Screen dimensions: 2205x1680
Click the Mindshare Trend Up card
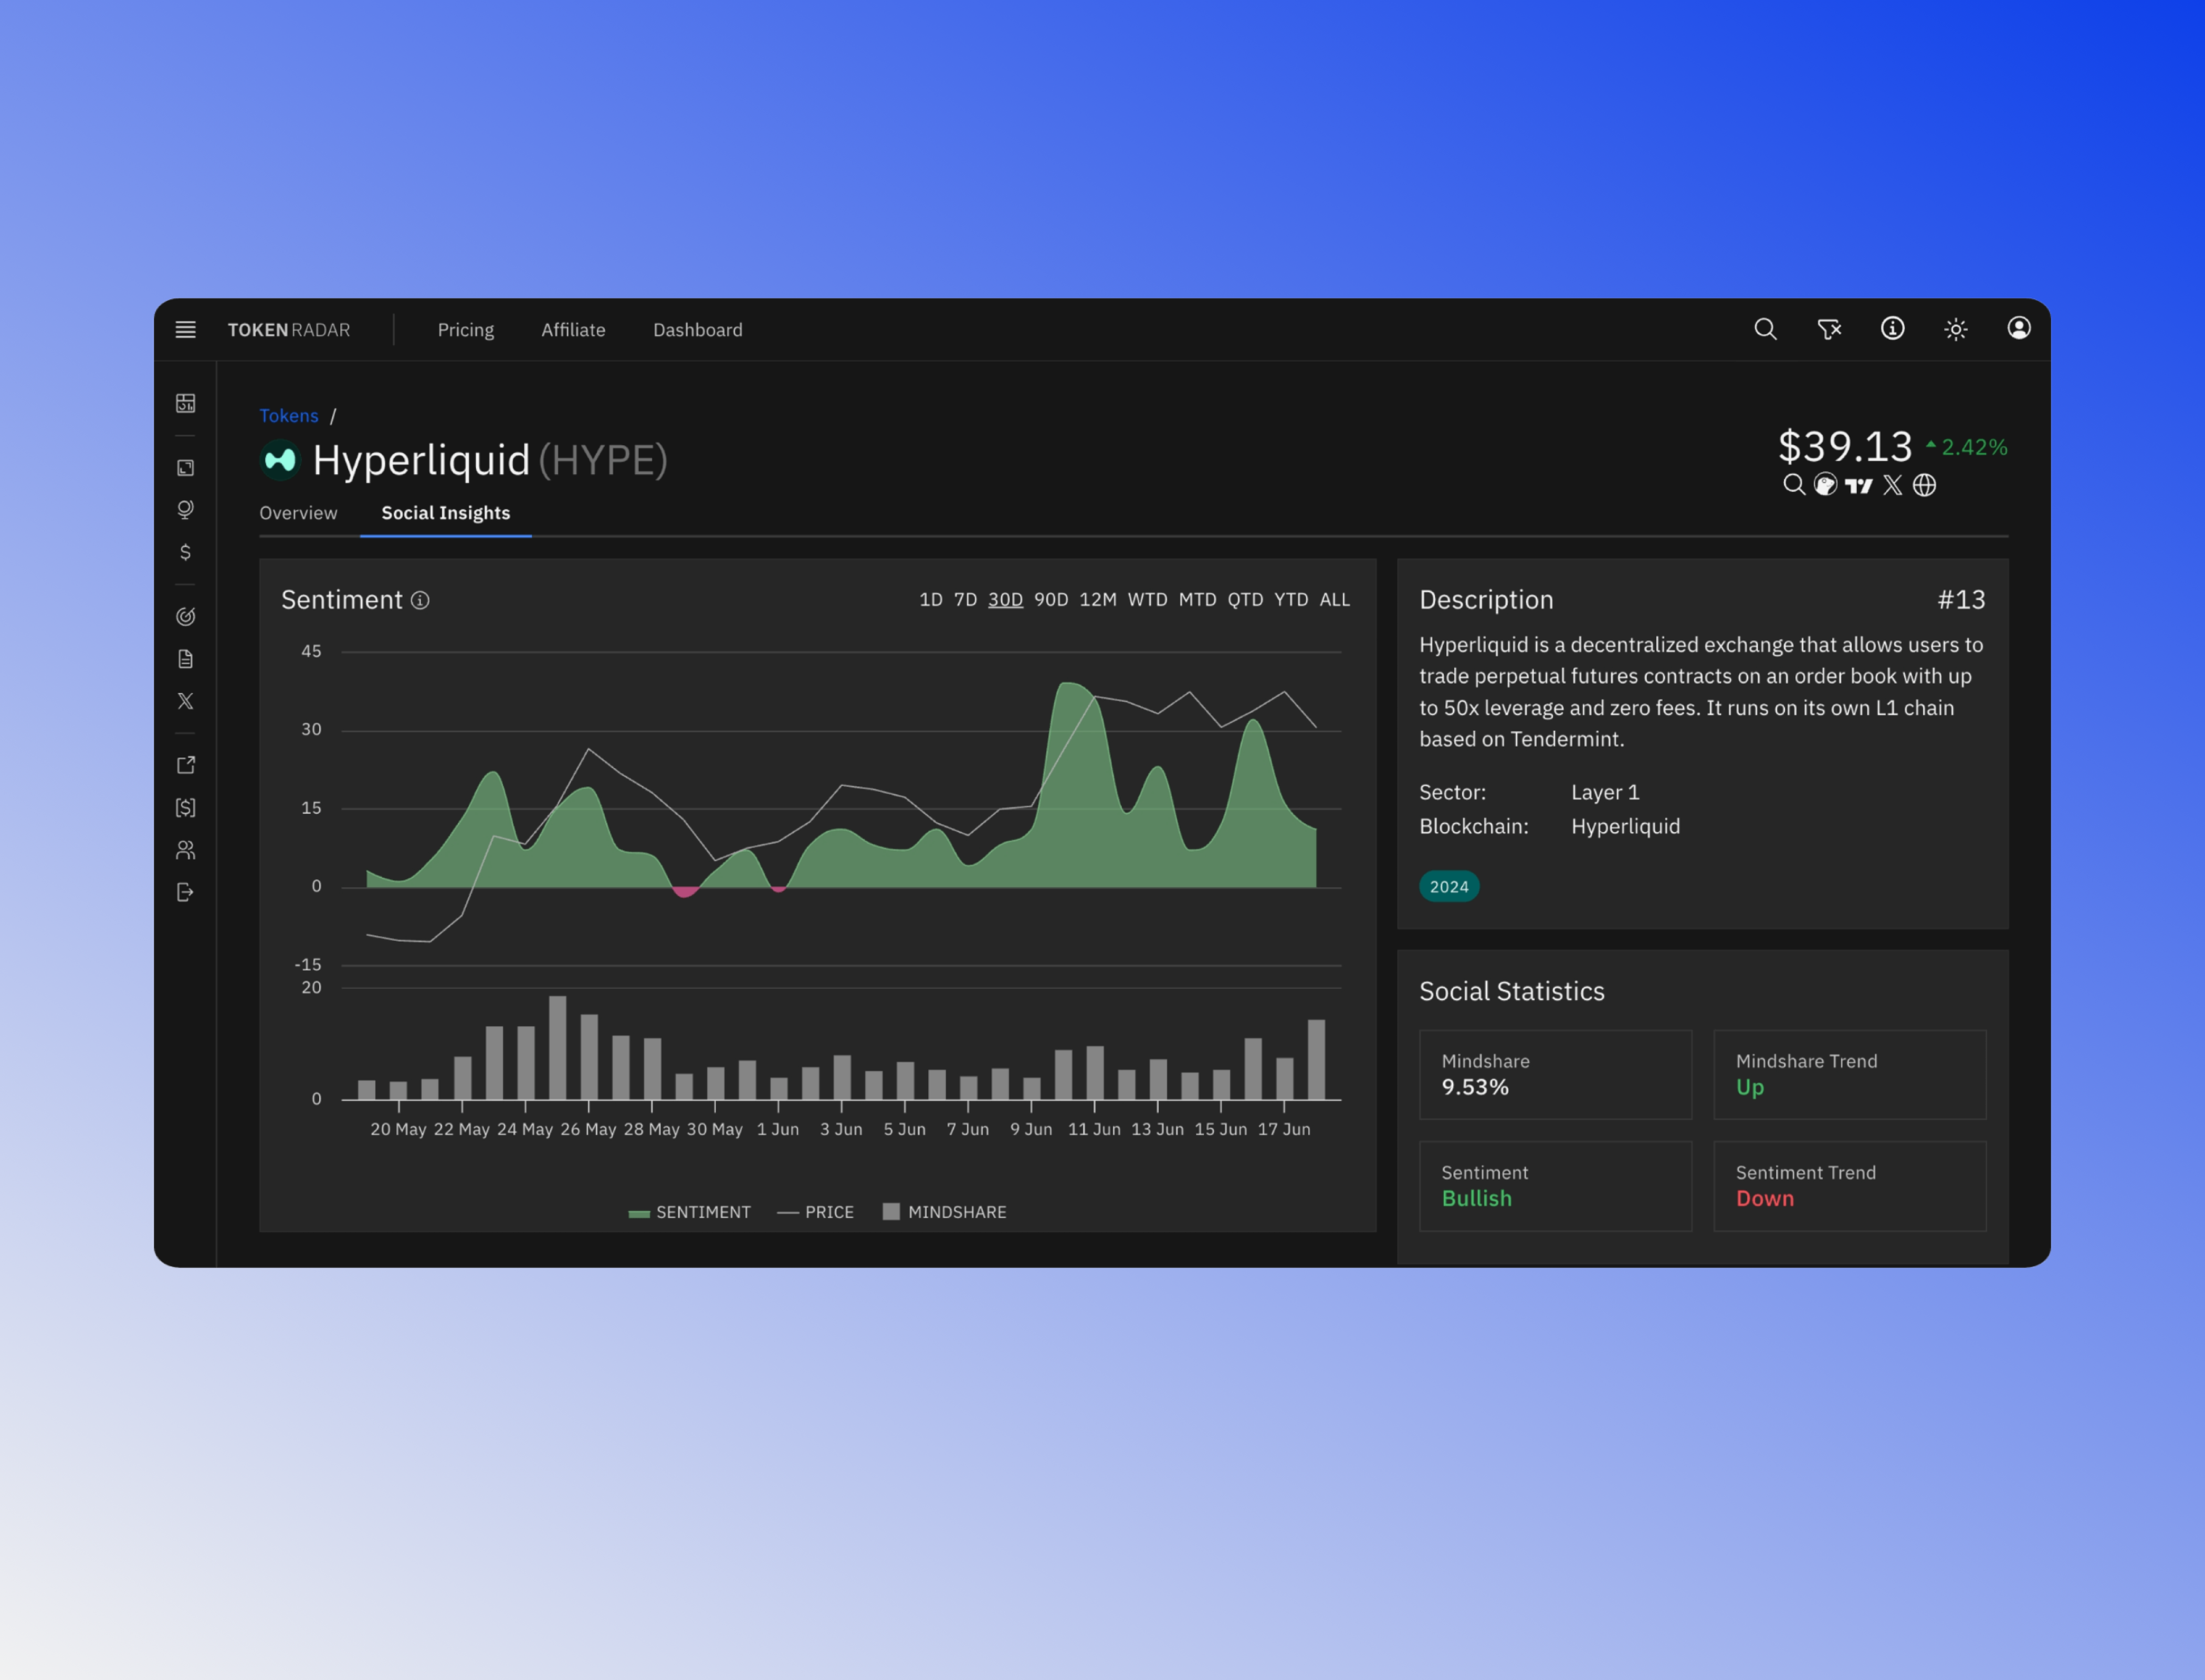1850,1075
